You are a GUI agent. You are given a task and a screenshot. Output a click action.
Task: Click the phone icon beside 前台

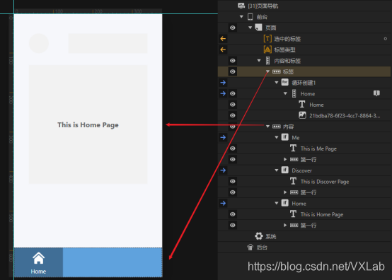click(x=250, y=17)
